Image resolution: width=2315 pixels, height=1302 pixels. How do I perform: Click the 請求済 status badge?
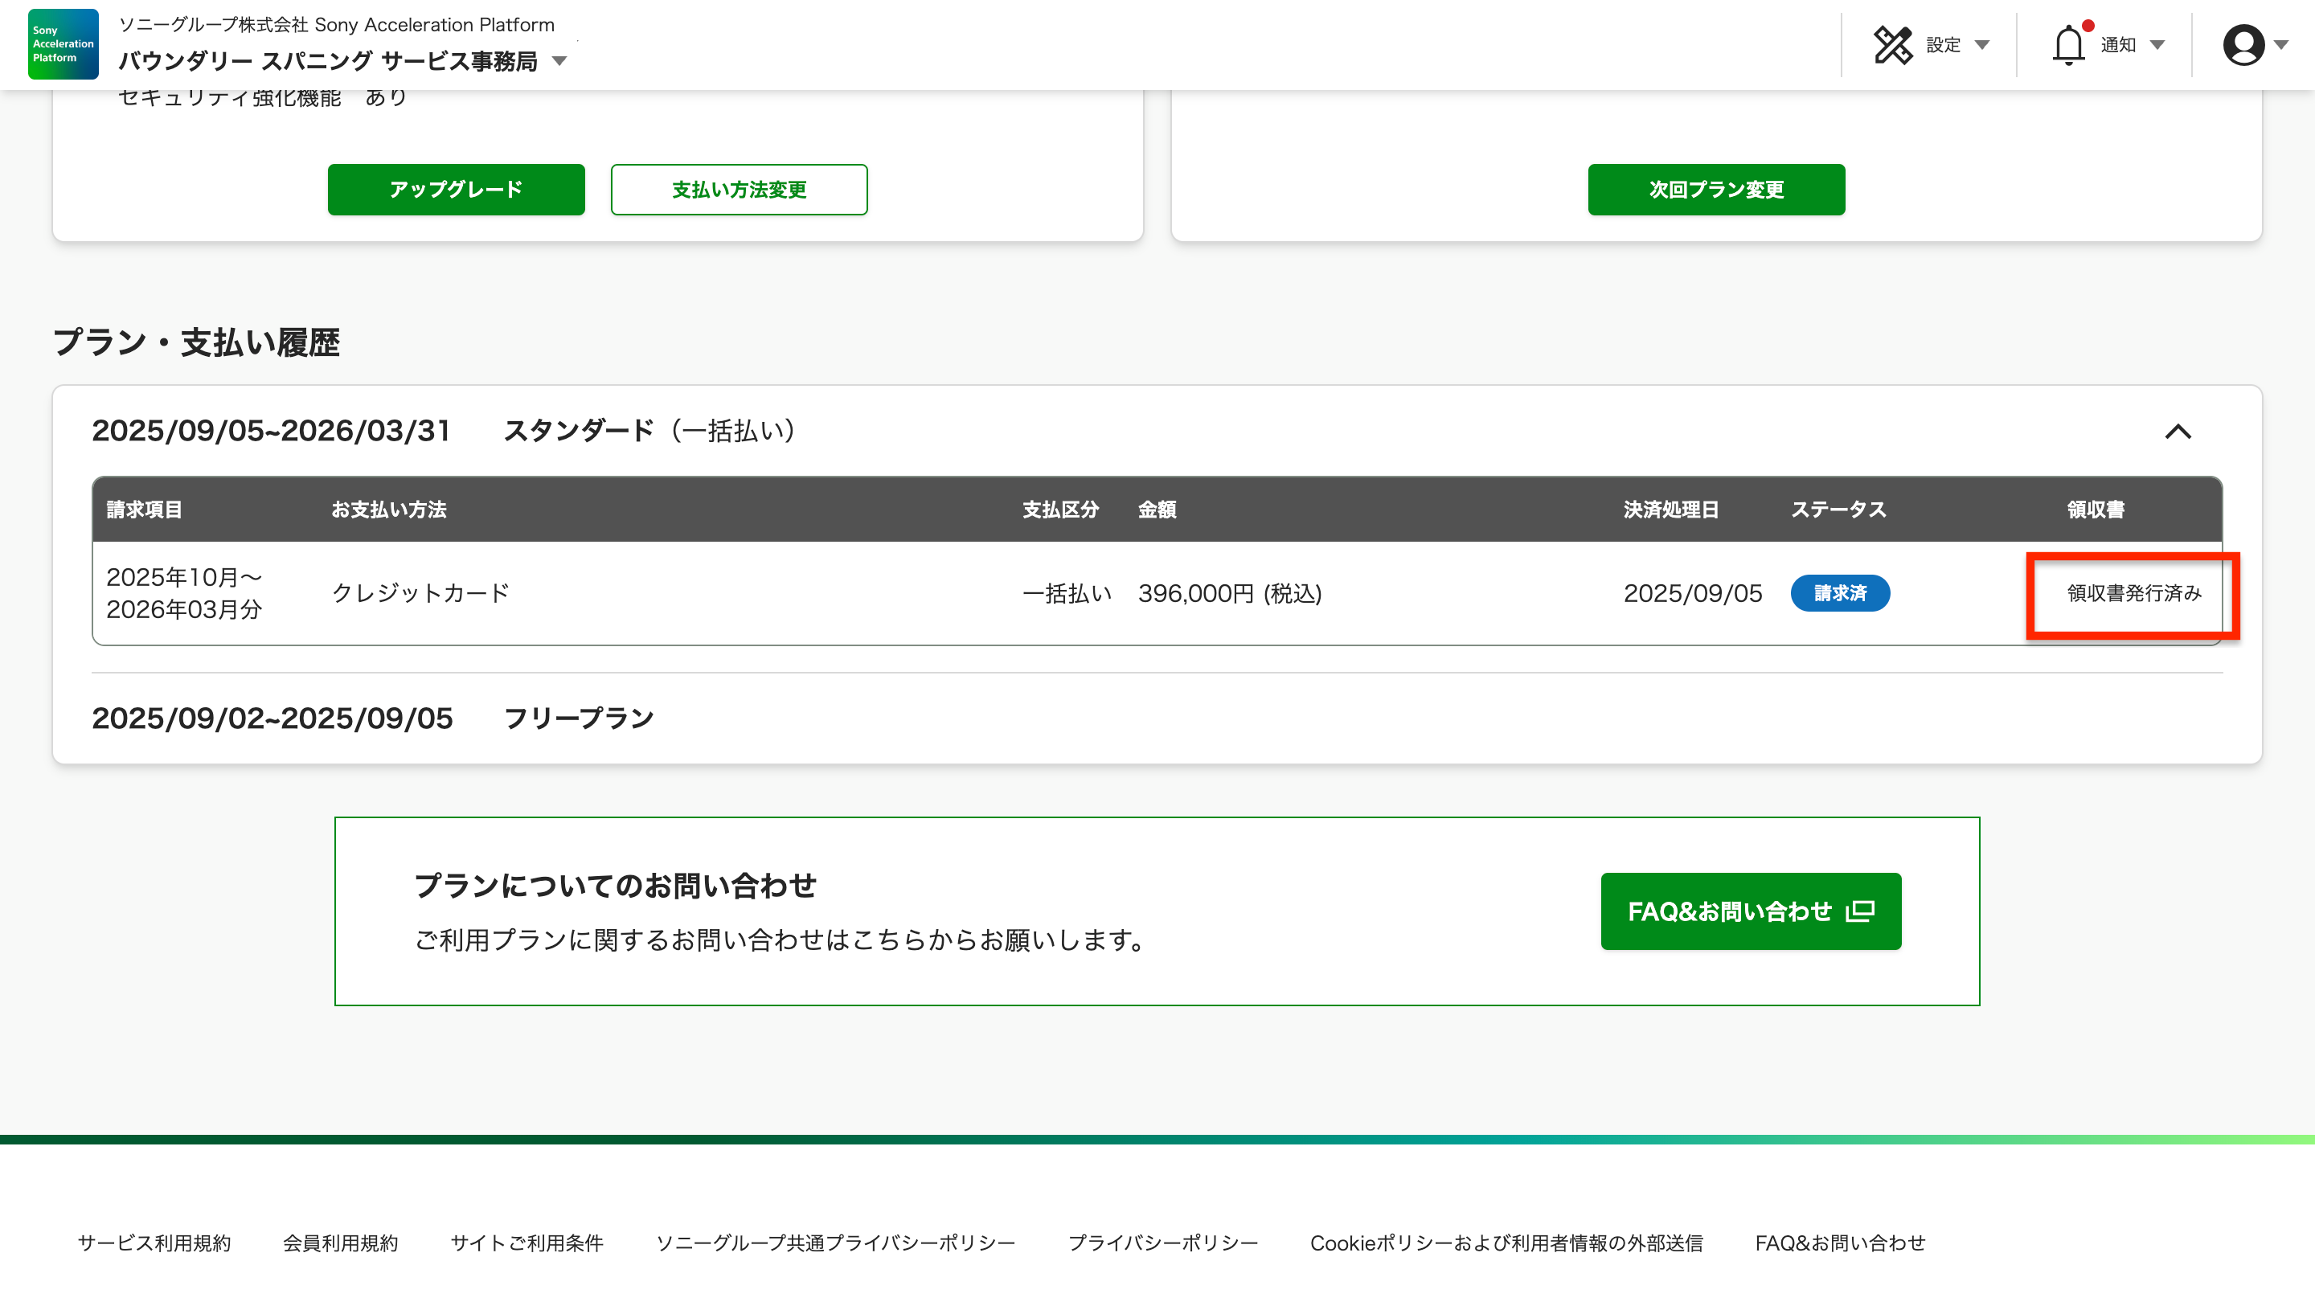[x=1840, y=593]
